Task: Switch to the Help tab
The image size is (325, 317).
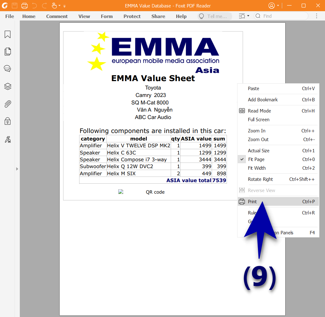Action: click(181, 16)
